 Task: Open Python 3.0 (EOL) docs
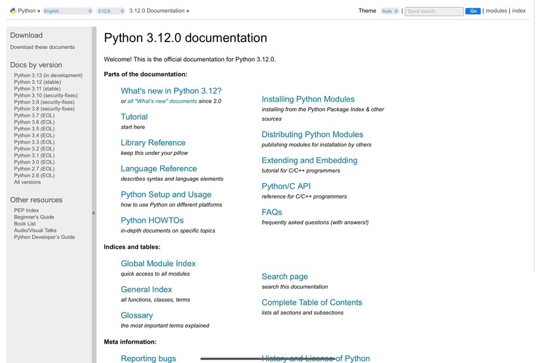[34, 162]
